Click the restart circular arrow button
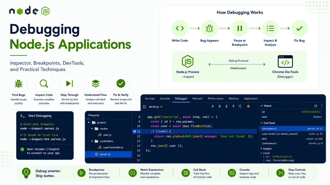Image resolution: width=330 pixels, height=185 pixels. [240, 106]
